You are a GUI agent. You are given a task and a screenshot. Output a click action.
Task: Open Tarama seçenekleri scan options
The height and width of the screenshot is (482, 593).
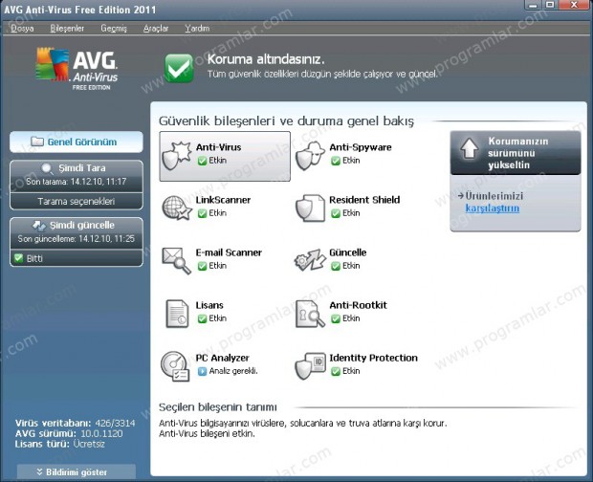(x=77, y=201)
